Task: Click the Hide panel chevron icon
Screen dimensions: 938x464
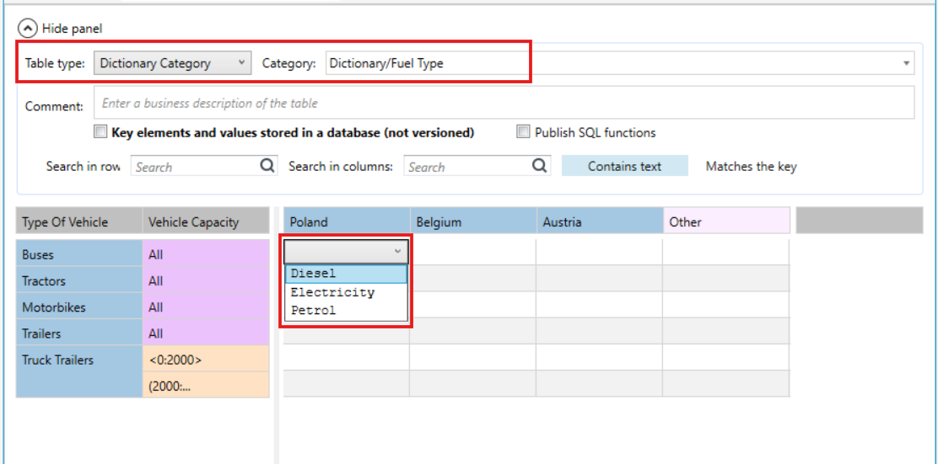Action: 28,28
